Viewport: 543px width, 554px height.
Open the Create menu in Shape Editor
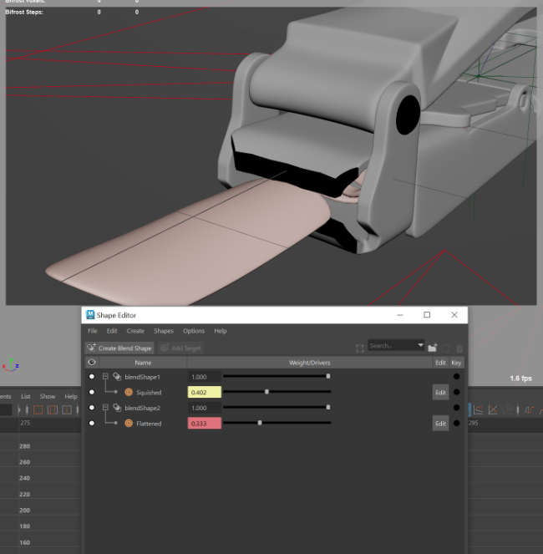[x=135, y=331]
